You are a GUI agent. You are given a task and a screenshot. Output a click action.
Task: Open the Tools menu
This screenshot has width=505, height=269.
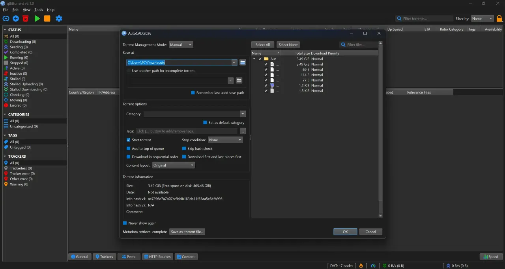pos(39,10)
